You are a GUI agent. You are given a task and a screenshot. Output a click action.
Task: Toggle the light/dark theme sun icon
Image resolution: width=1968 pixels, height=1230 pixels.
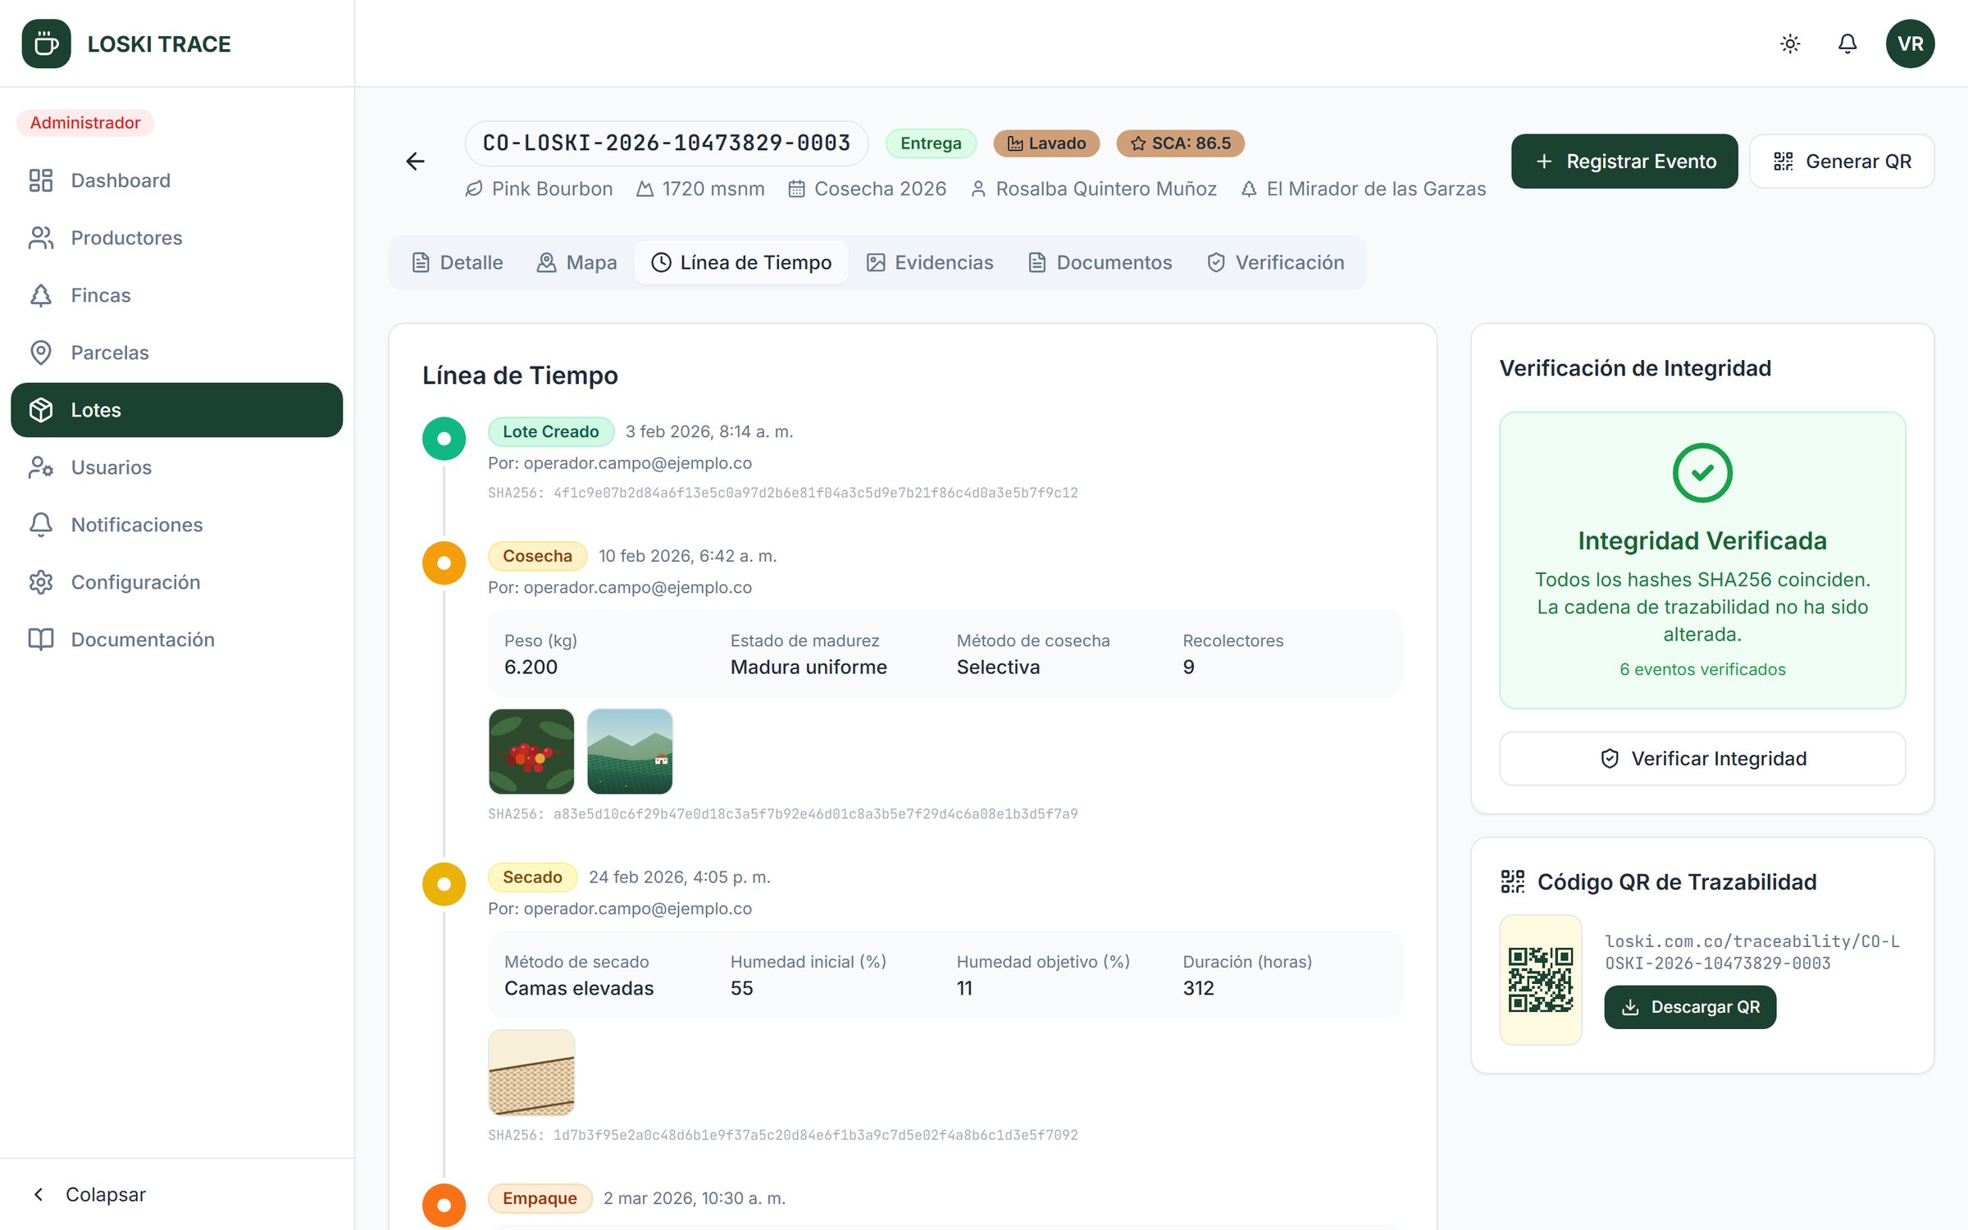1790,43
